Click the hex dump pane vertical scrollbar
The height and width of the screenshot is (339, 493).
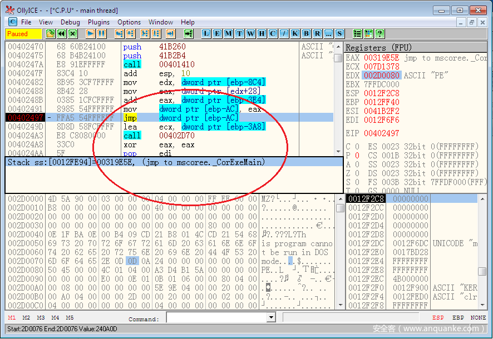tap(340, 250)
